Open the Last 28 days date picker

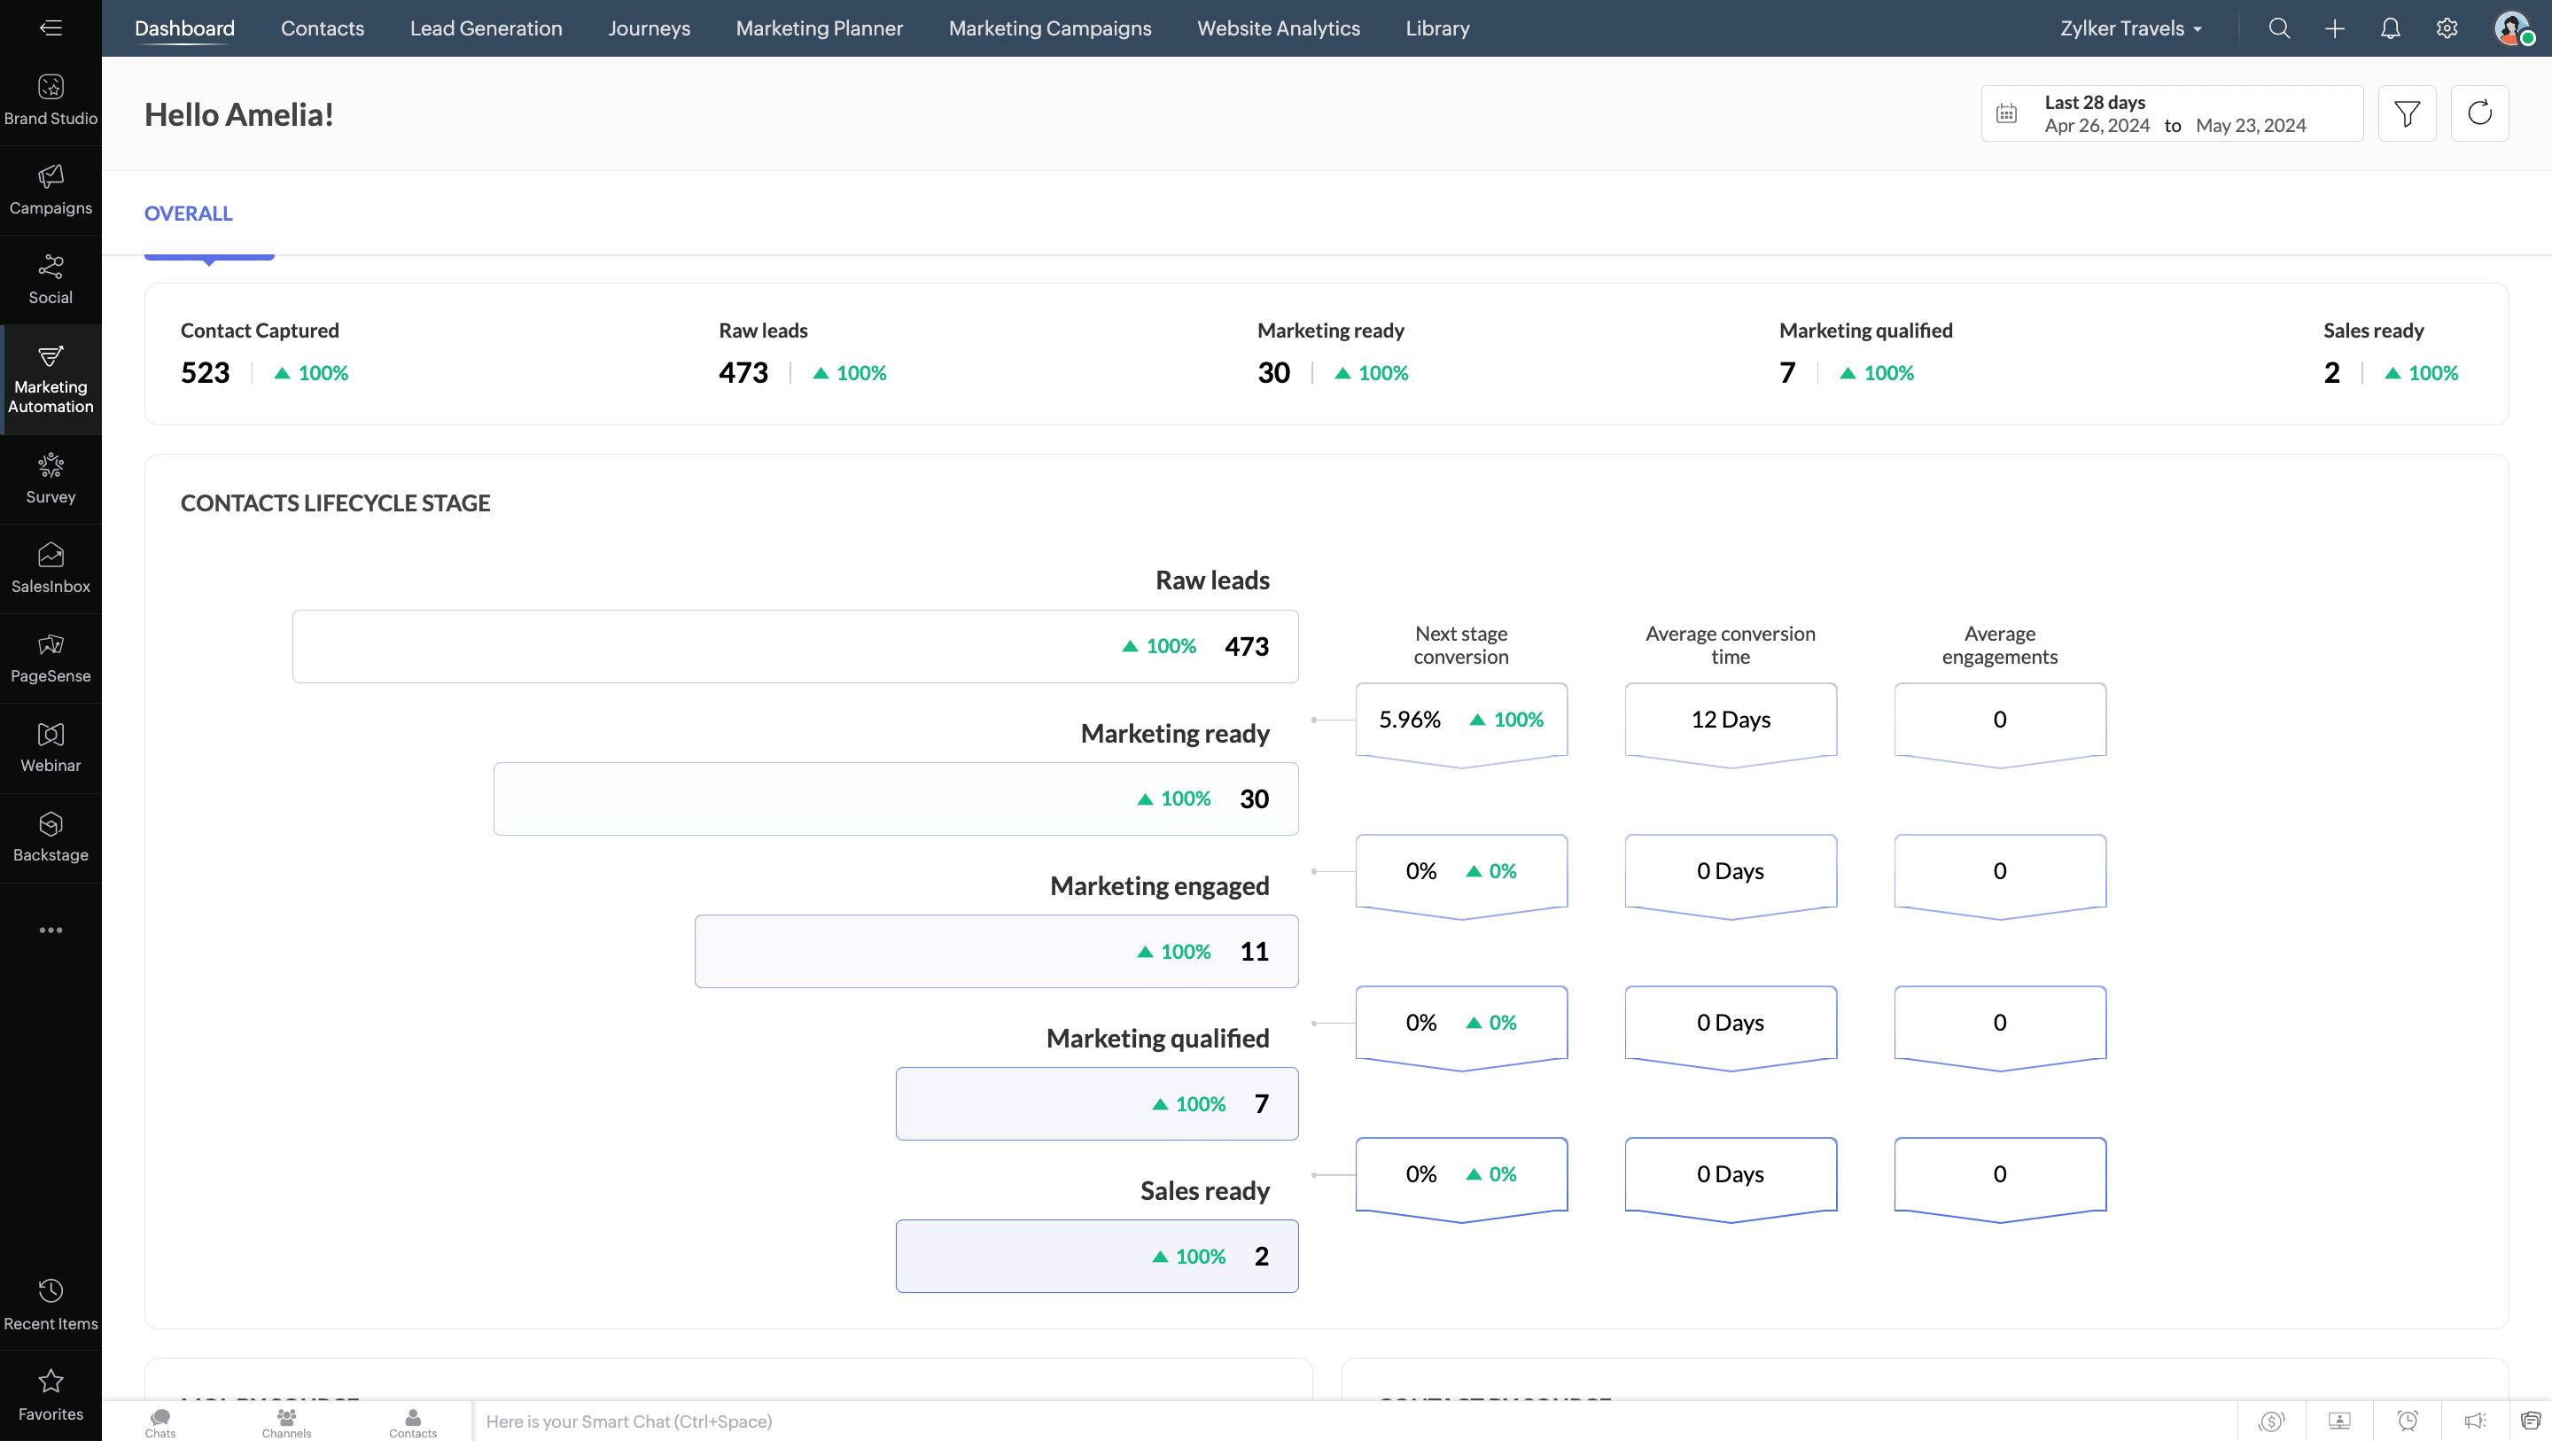coord(2172,114)
